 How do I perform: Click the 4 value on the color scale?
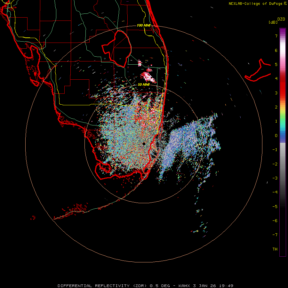pos(276,79)
